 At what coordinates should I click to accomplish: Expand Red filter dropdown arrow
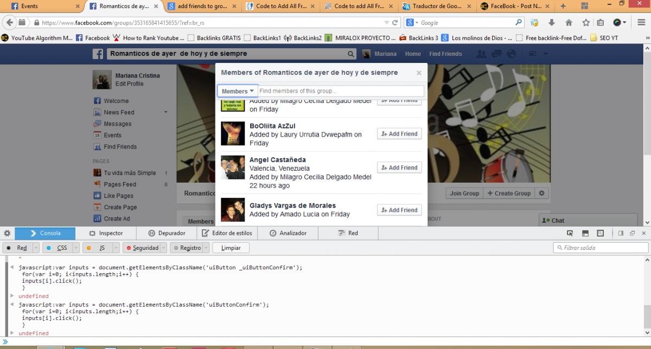coord(36,248)
